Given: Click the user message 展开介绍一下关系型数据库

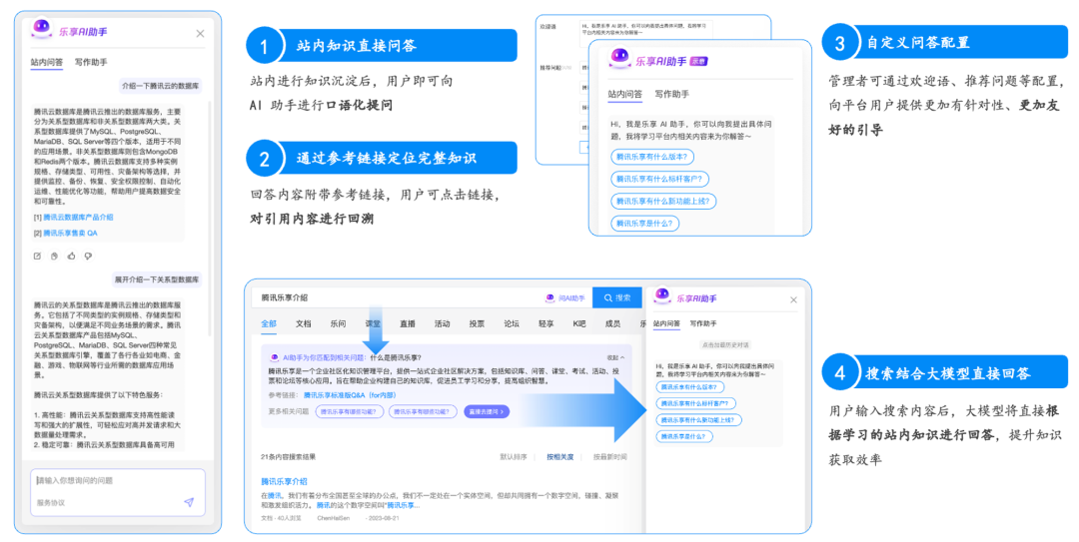Looking at the screenshot, I should (157, 279).
